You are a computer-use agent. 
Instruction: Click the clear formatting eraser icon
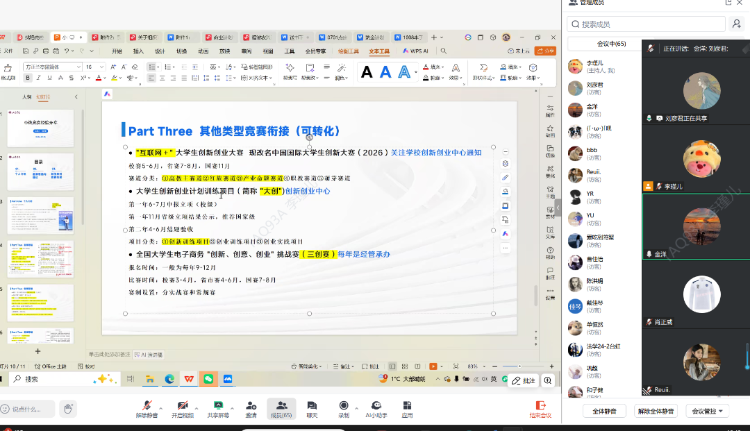coord(135,67)
